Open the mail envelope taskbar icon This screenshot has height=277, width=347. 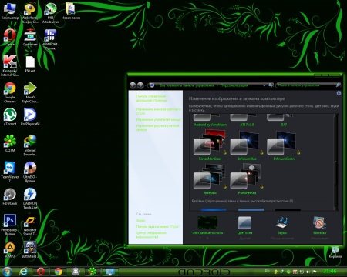(x=76, y=272)
